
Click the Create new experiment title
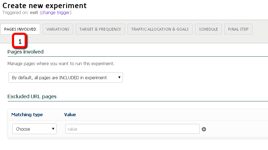[x=45, y=6]
